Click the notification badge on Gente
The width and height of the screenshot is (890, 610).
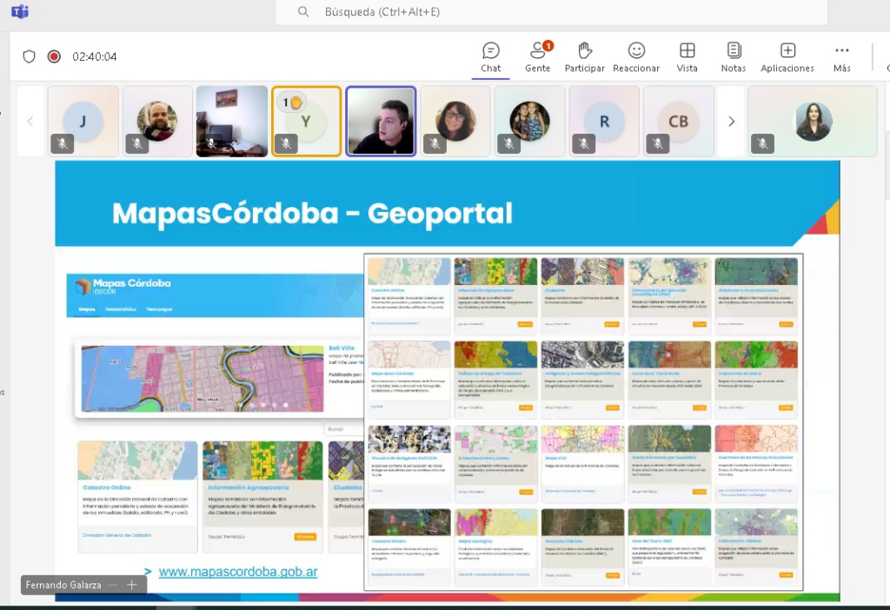click(x=548, y=46)
